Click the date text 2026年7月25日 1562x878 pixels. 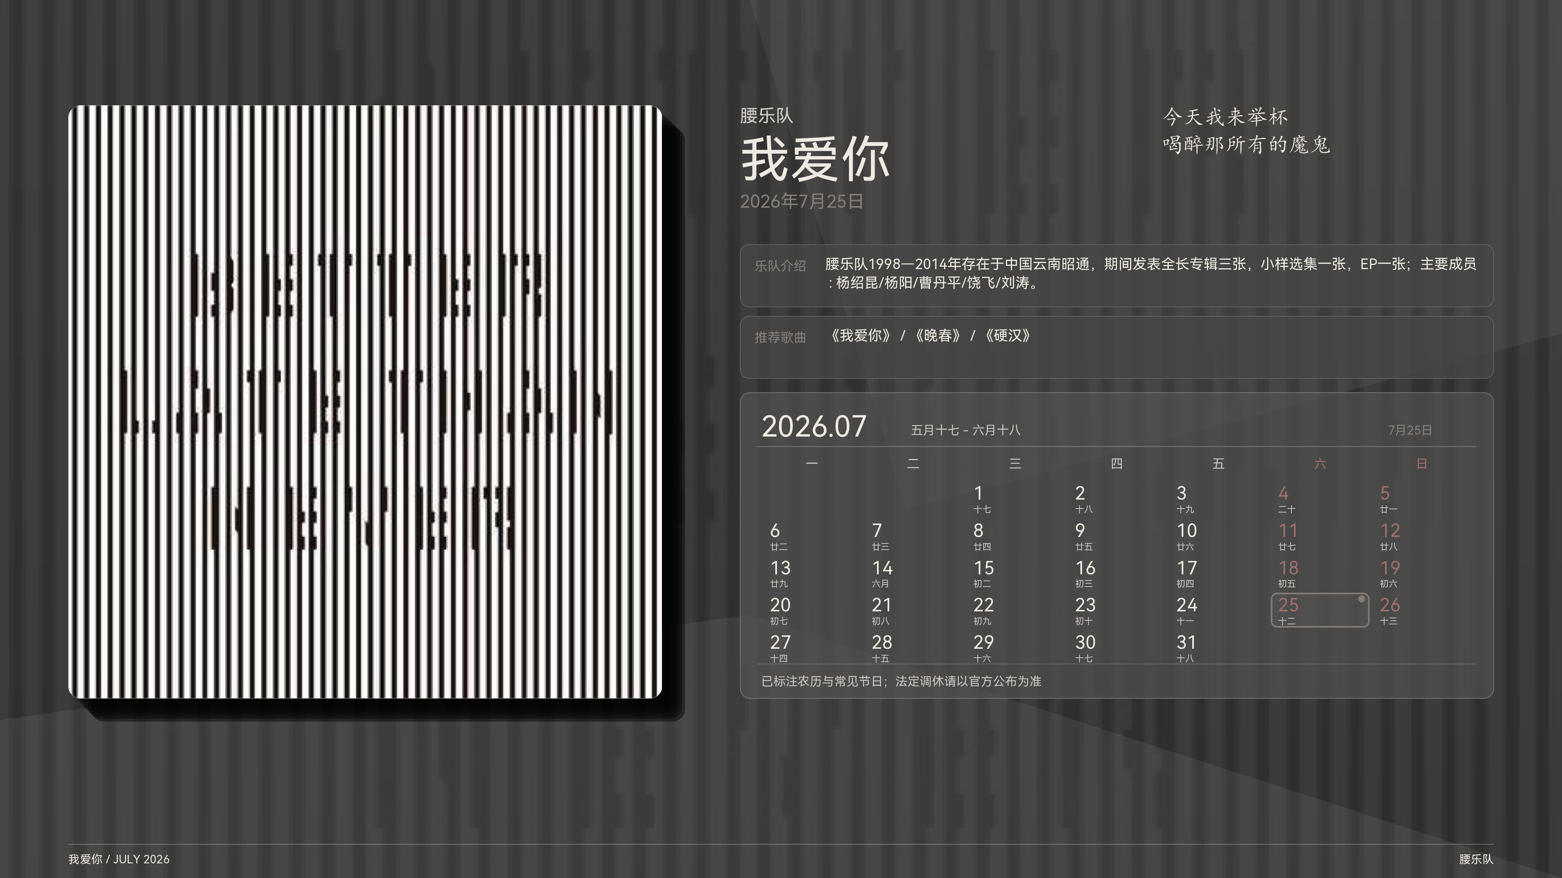click(x=801, y=201)
